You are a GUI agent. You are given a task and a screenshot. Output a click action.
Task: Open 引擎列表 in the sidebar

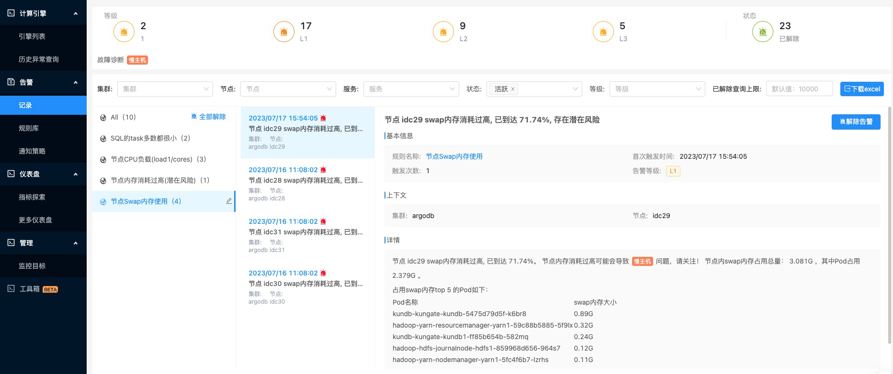[43, 36]
